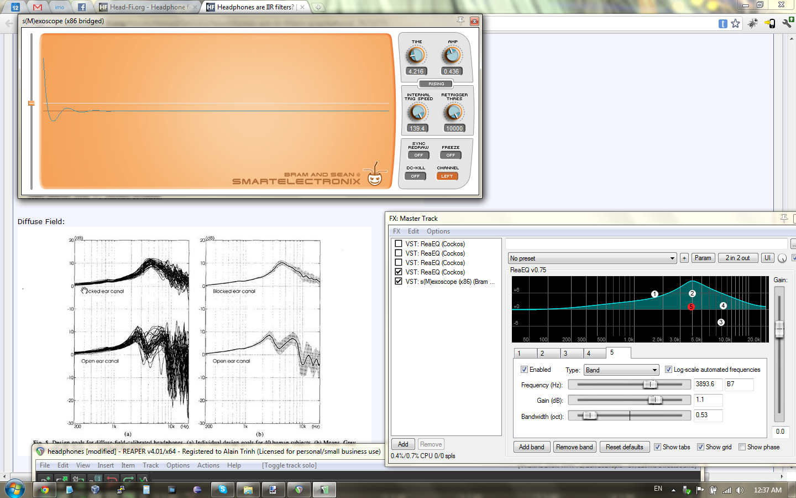Select EQ band point 2 on ReaEQ graph
Image resolution: width=796 pixels, height=498 pixels.
pos(692,293)
